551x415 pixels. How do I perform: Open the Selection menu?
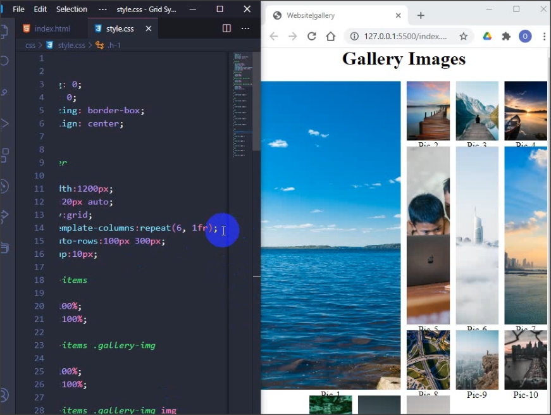[71, 9]
